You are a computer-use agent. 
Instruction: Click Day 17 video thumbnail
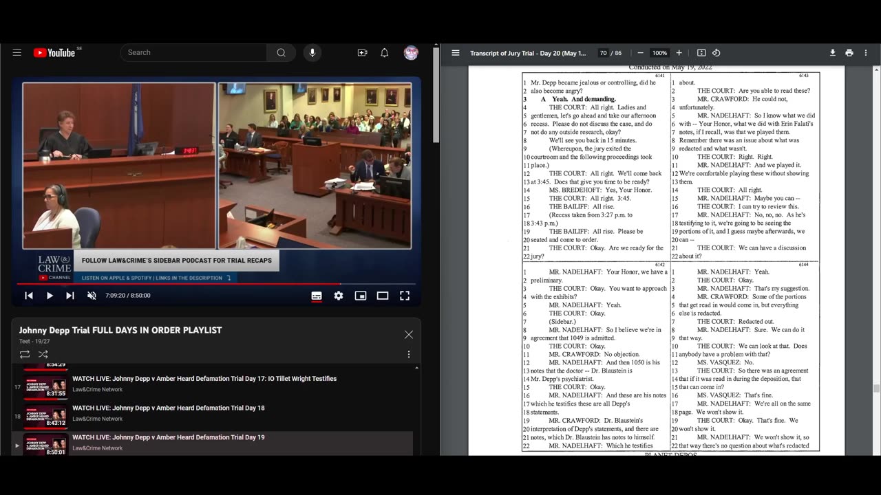46,387
